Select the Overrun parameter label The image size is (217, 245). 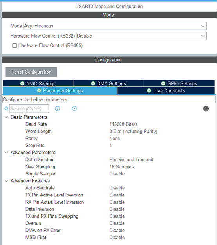[x=33, y=223]
